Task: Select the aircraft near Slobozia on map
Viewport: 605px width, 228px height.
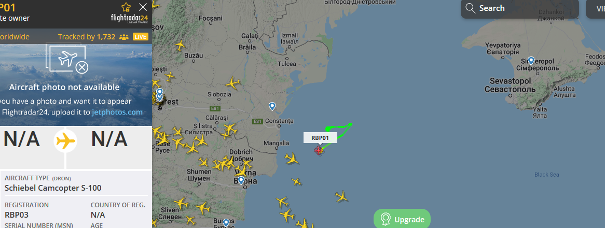Action: pyautogui.click(x=233, y=83)
